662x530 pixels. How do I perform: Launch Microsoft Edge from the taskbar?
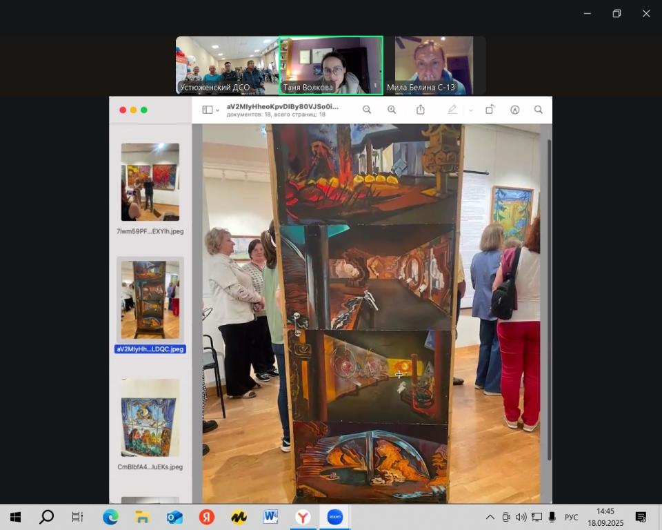(x=110, y=517)
